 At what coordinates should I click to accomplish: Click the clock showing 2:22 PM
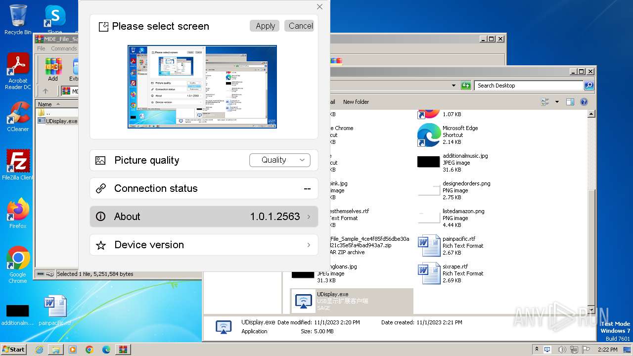click(608, 350)
